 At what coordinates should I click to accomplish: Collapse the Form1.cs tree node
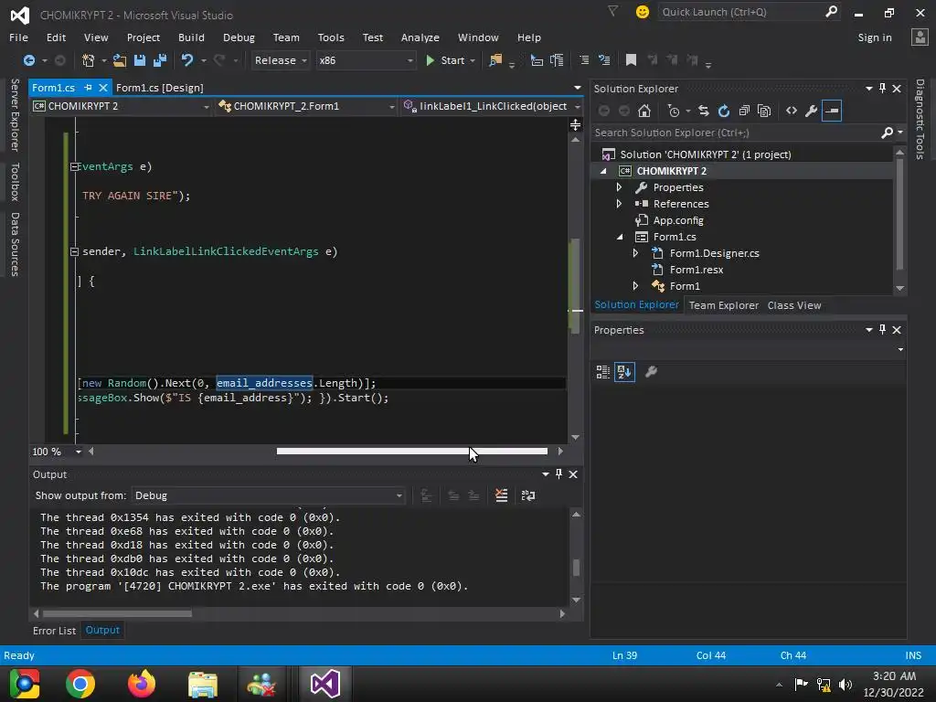coord(620,237)
